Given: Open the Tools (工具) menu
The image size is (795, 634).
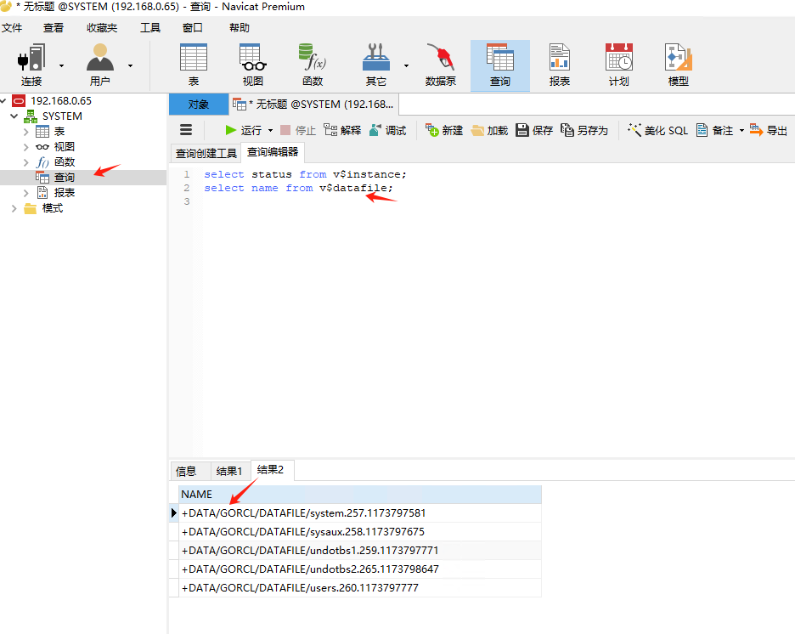Looking at the screenshot, I should coord(150,28).
